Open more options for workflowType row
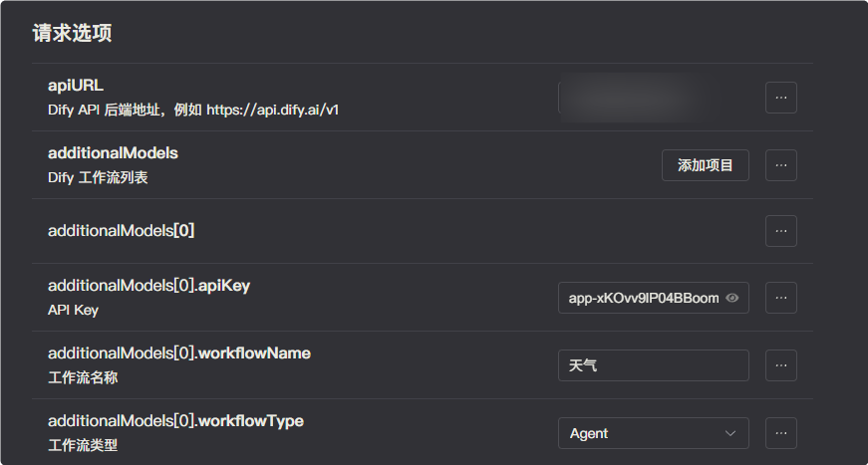 [781, 433]
